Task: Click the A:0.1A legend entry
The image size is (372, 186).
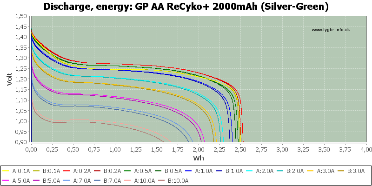Action: tap(16, 171)
